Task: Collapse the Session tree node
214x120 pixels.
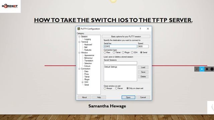Action: point(79,37)
